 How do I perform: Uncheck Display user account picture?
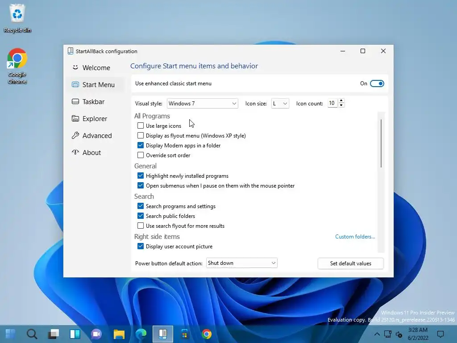pos(141,246)
